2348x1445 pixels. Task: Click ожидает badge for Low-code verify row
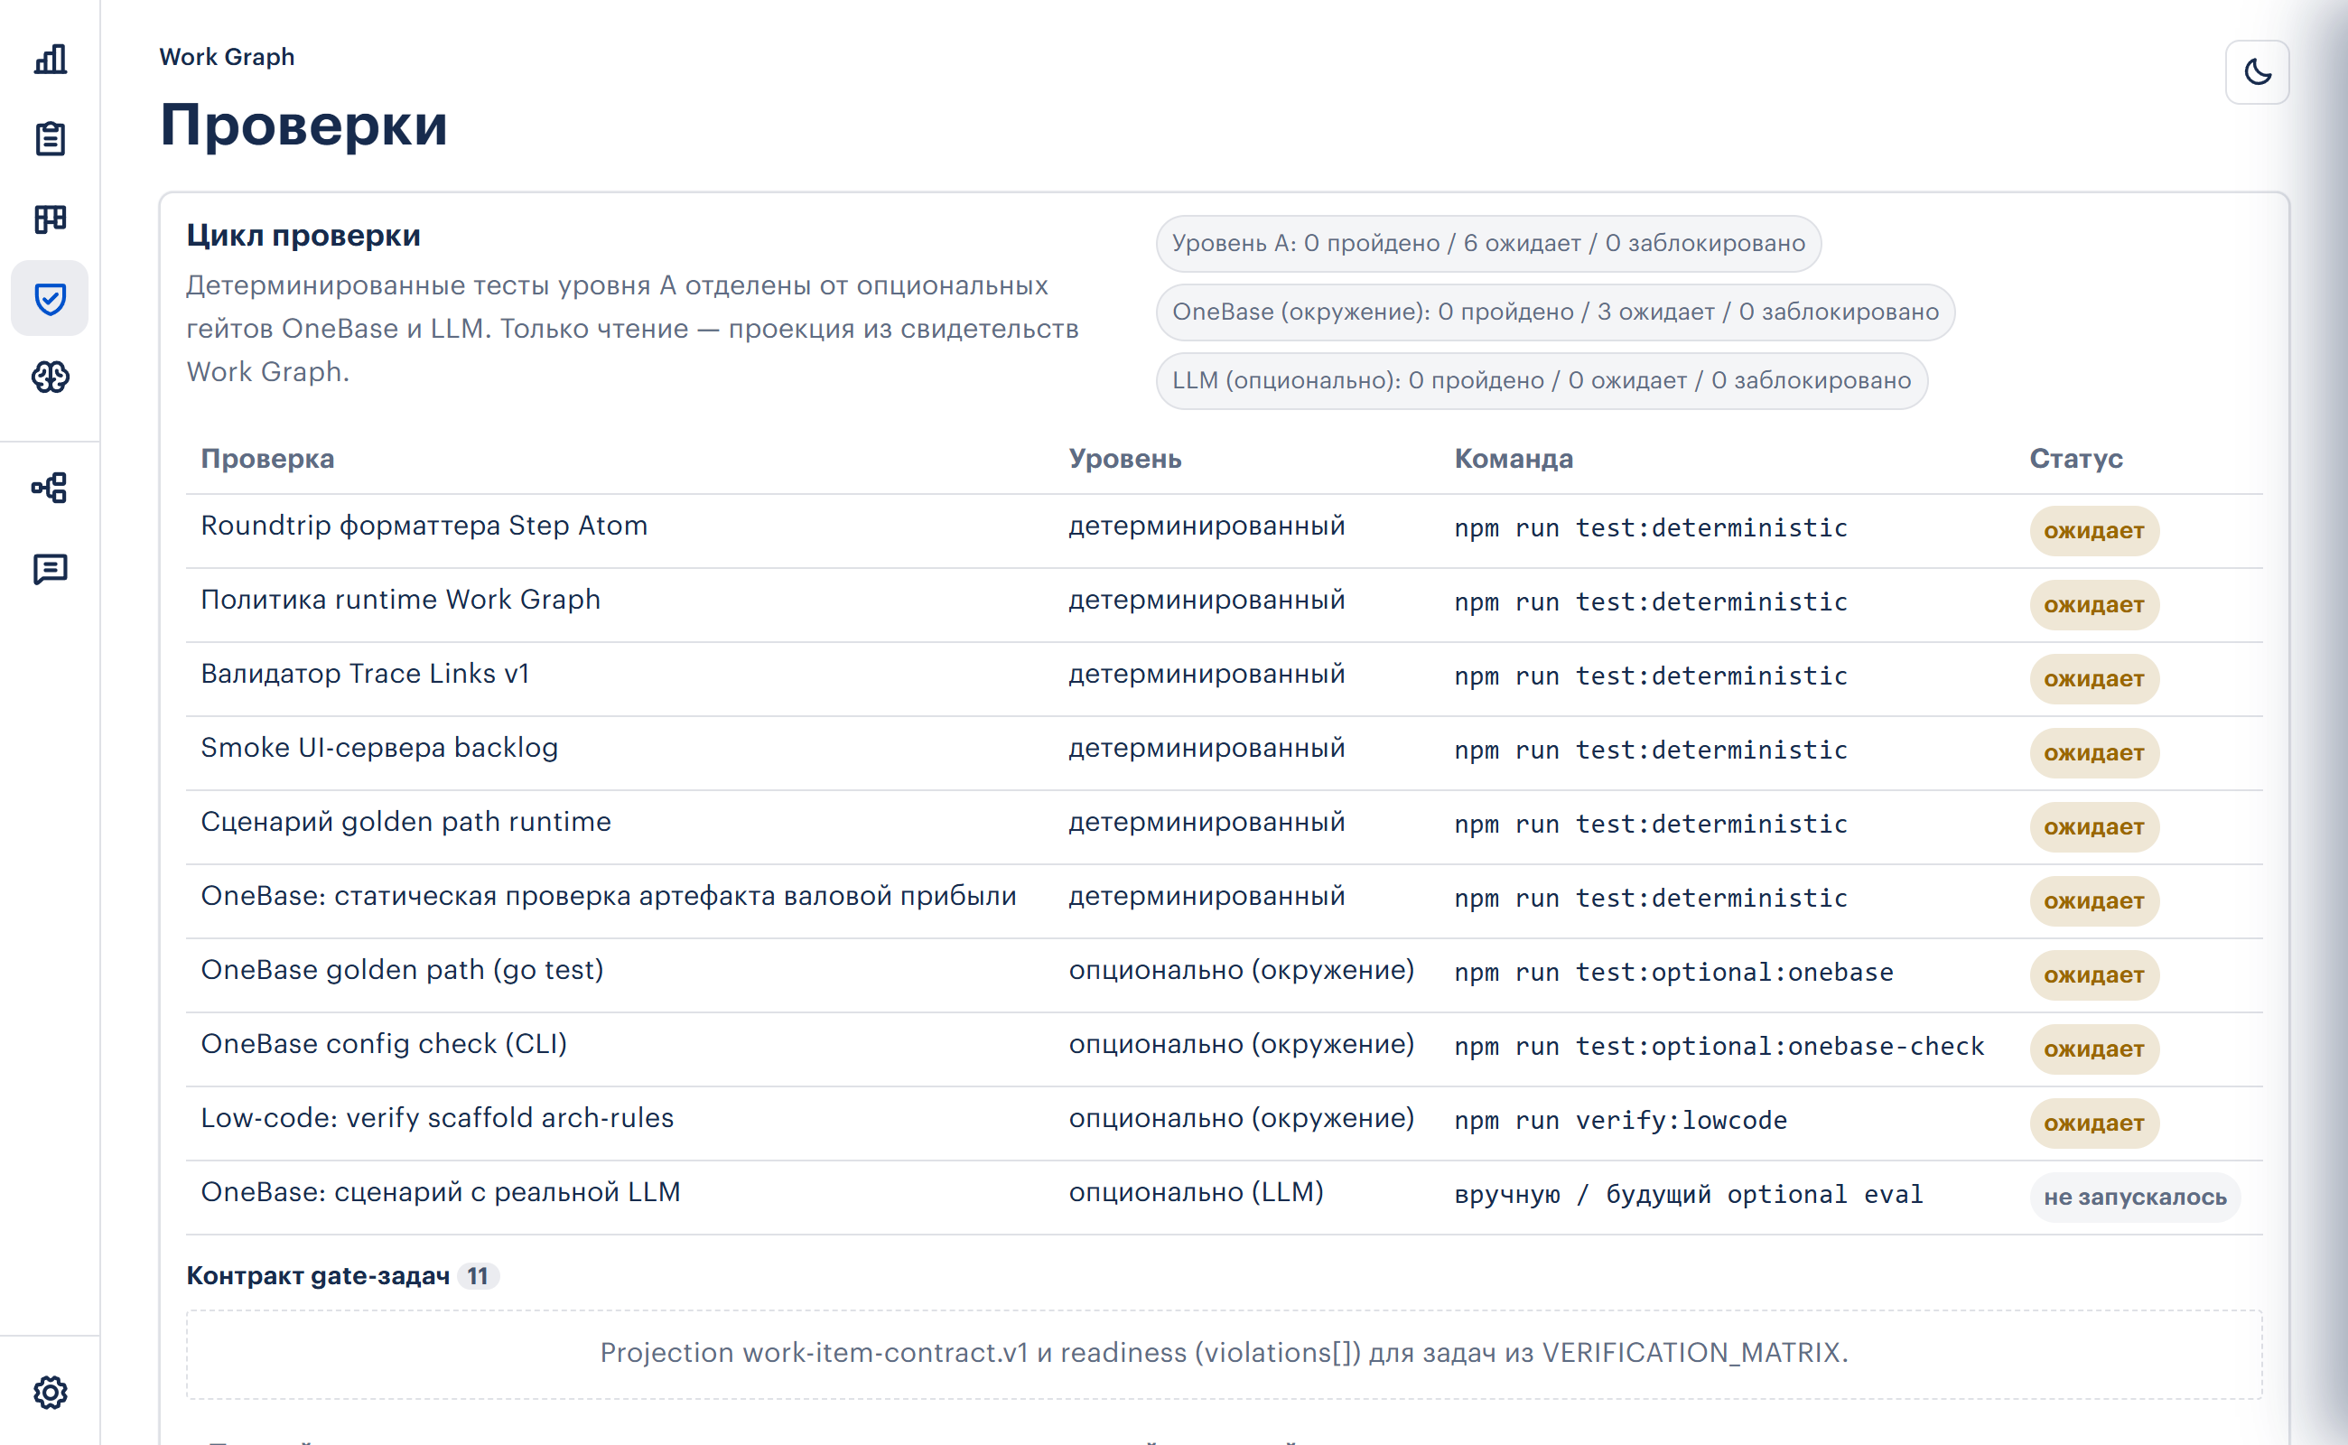coord(2094,1123)
